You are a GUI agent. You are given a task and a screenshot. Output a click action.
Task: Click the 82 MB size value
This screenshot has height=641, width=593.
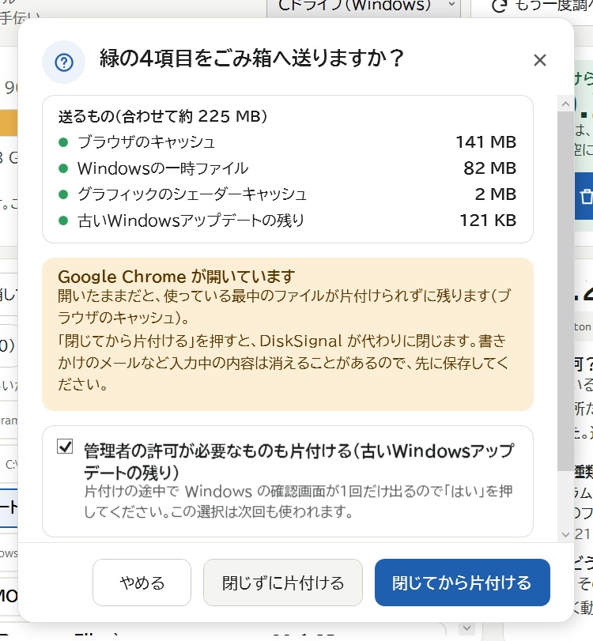(490, 168)
